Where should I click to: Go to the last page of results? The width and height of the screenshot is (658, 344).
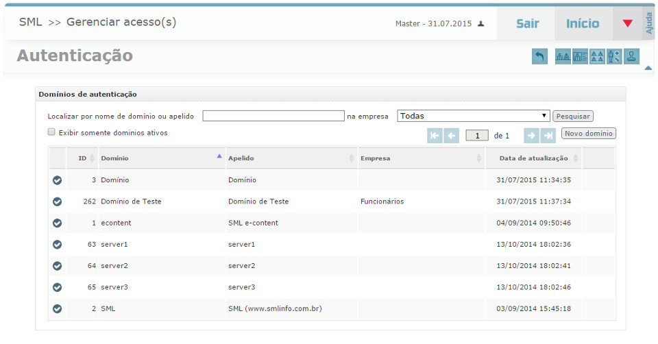tap(548, 136)
